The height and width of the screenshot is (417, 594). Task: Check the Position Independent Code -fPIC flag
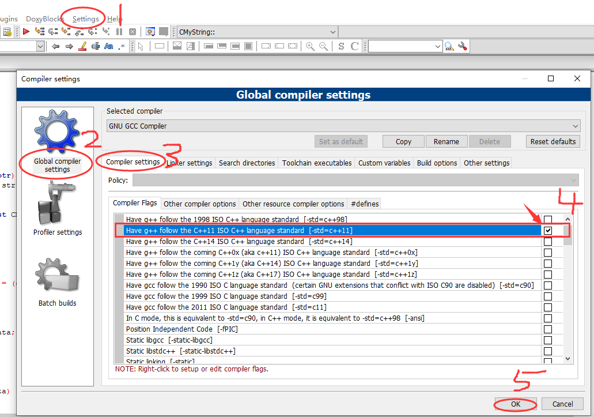548,329
